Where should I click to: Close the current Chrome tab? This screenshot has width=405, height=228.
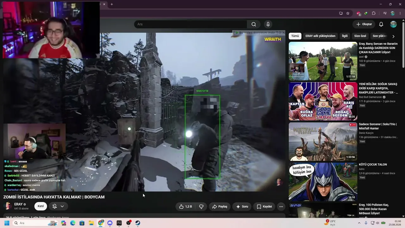104,4
